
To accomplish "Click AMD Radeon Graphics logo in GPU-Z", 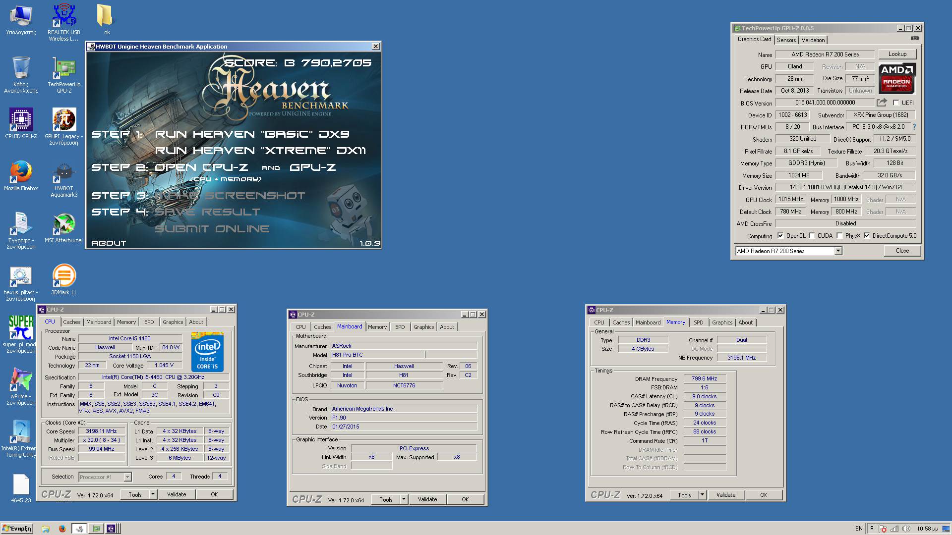I will 897,78.
